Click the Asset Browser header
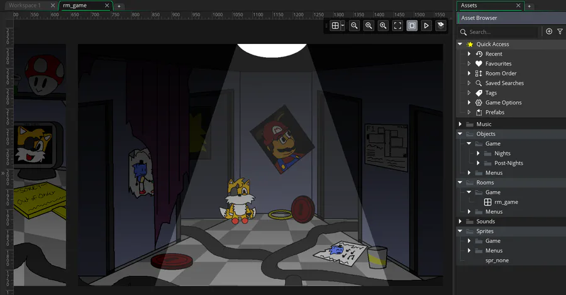The width and height of the screenshot is (566, 295). pos(511,18)
